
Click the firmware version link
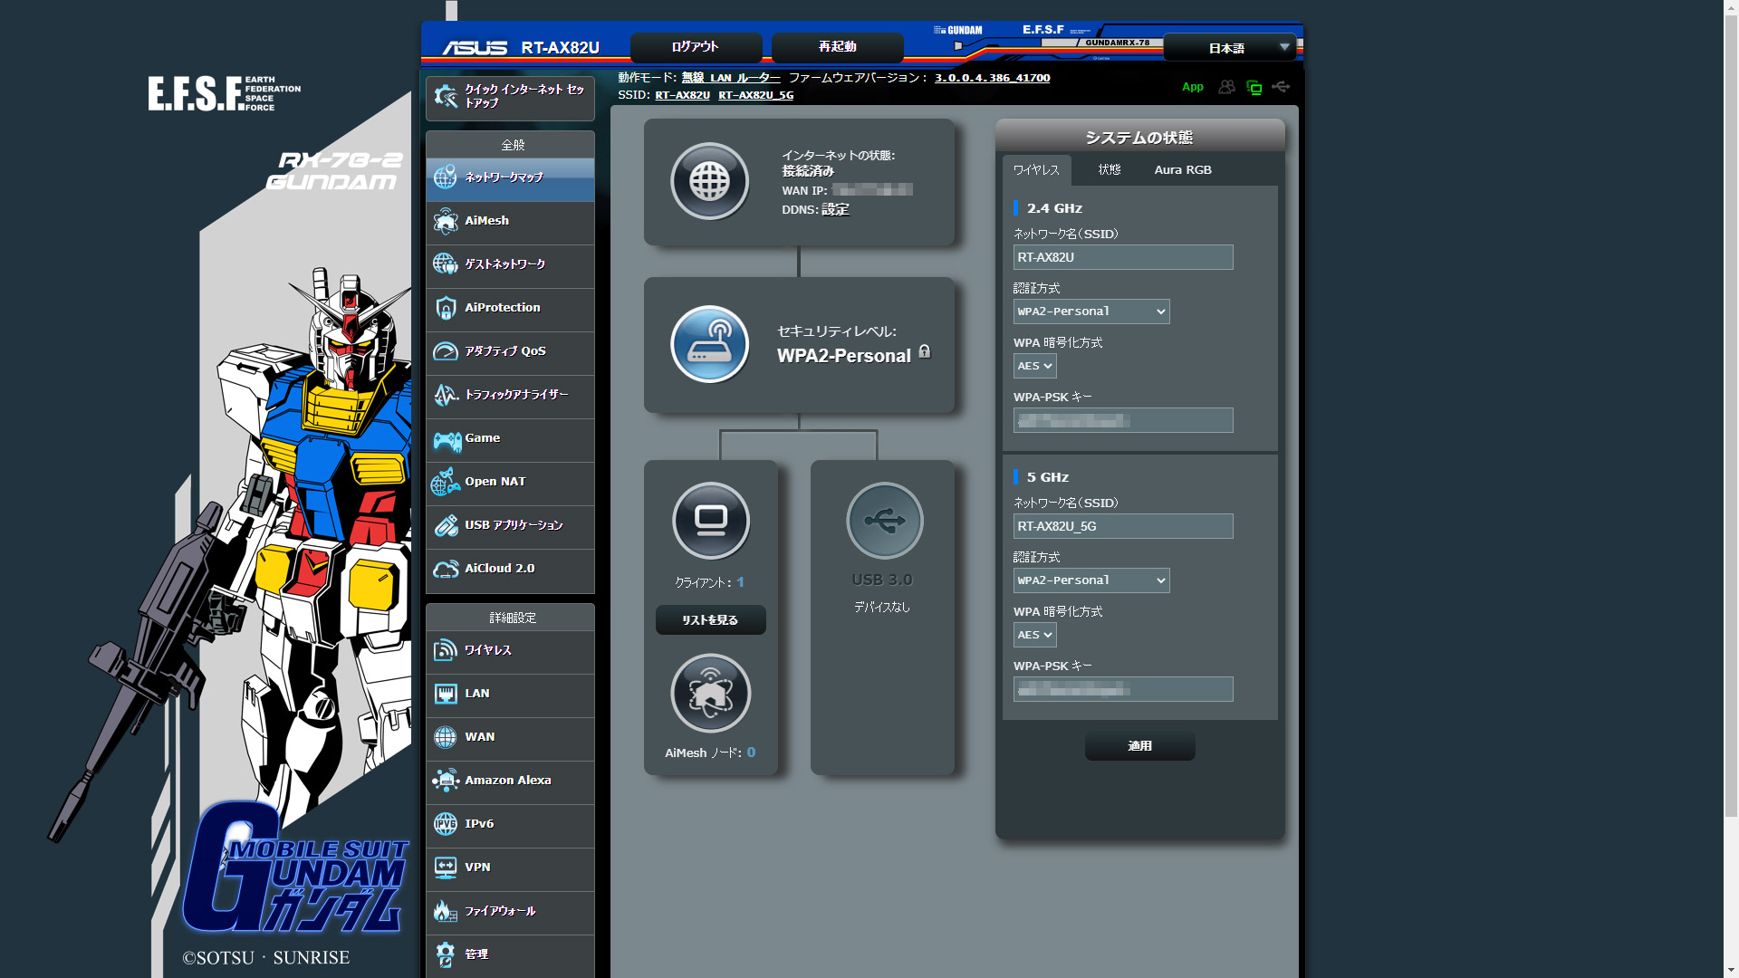(x=992, y=78)
